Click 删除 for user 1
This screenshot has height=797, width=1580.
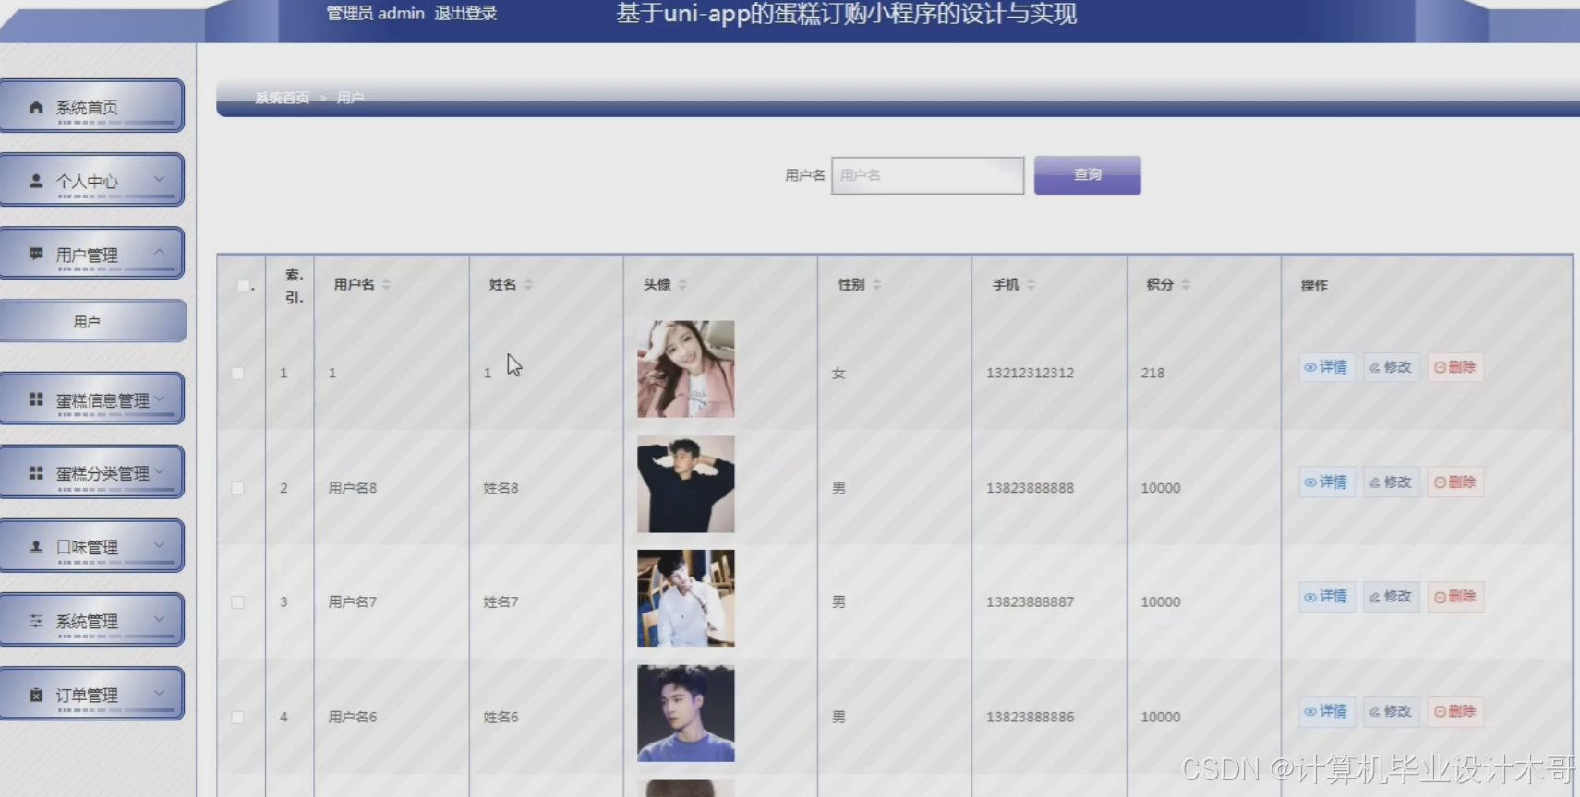(x=1455, y=367)
